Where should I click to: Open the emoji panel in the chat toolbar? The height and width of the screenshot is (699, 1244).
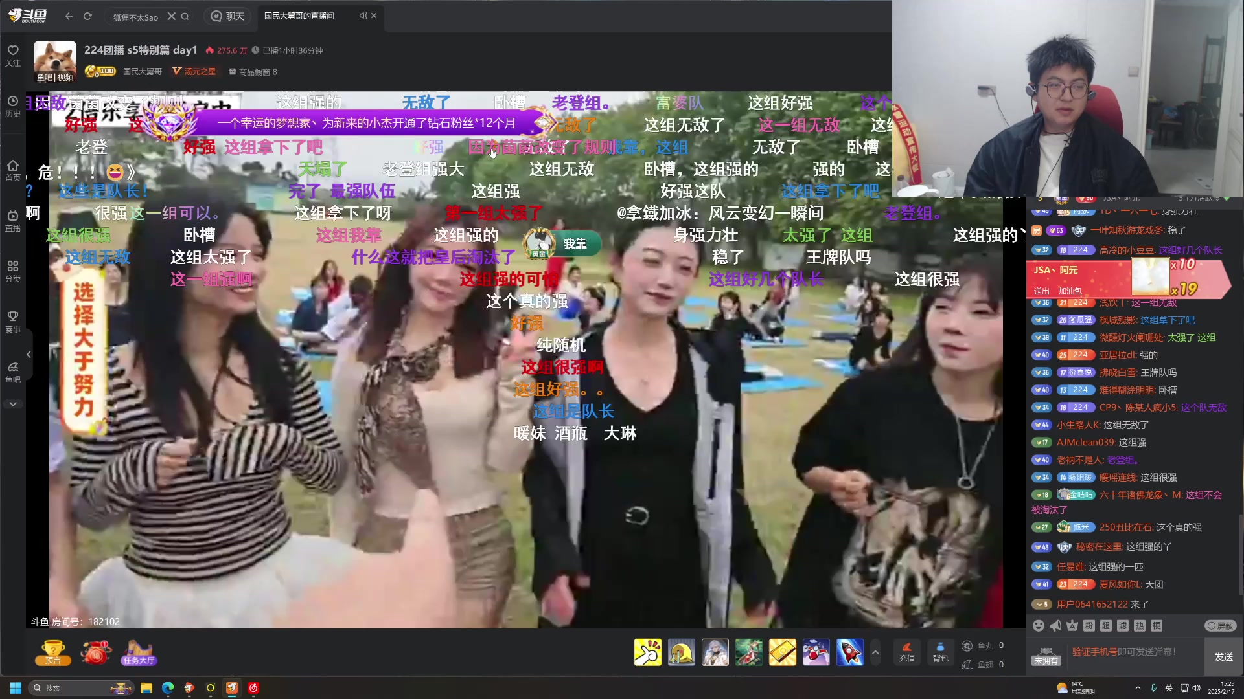pyautogui.click(x=1039, y=626)
